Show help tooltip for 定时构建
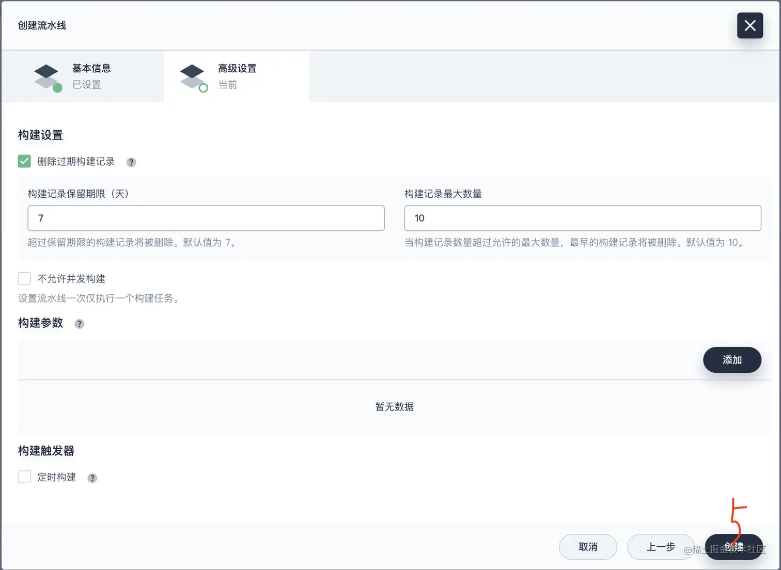 click(x=92, y=478)
